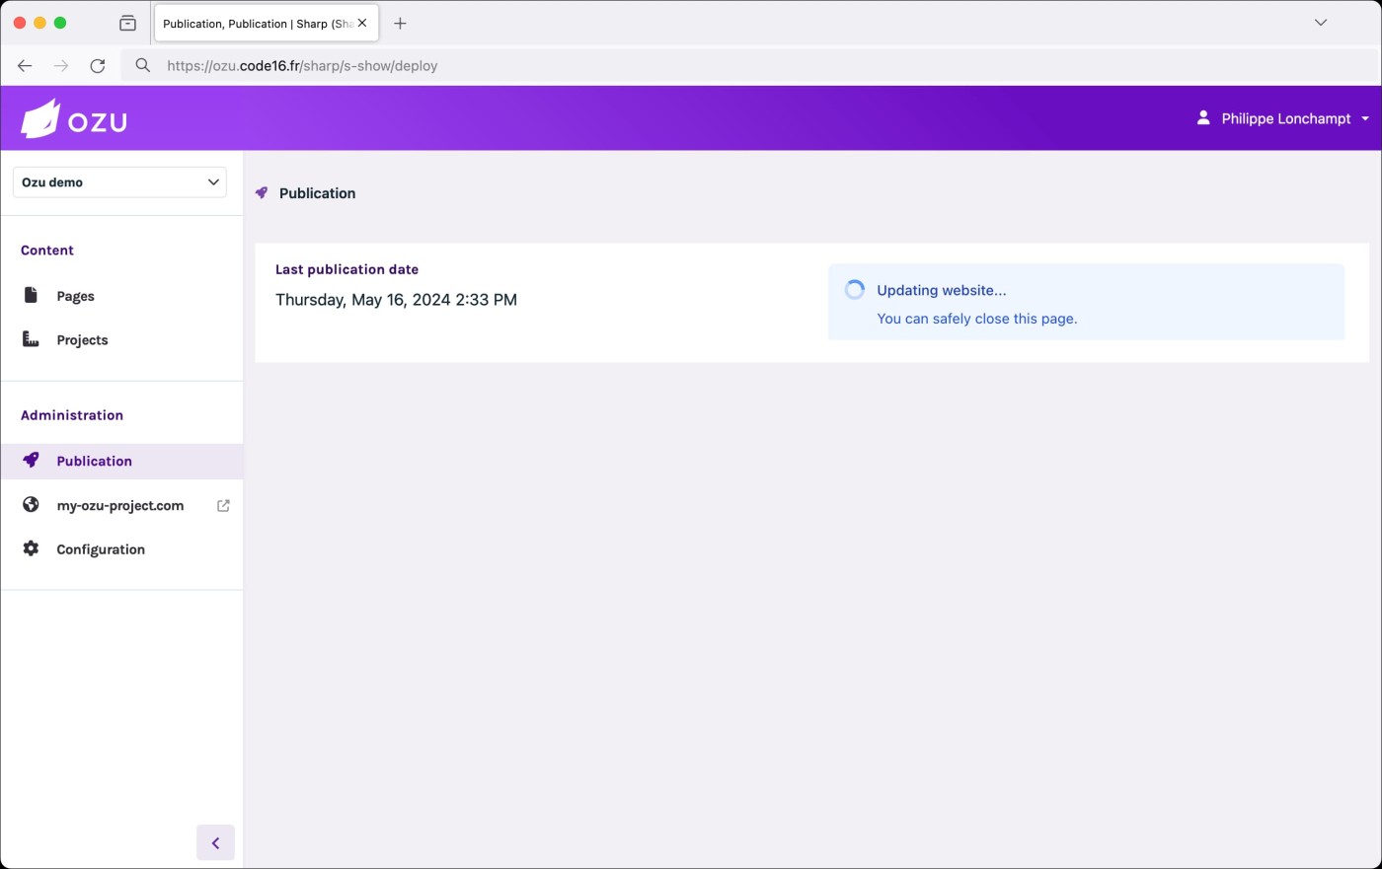Expand the Philippe Lonchampt user menu
The image size is (1382, 869).
coord(1284,118)
